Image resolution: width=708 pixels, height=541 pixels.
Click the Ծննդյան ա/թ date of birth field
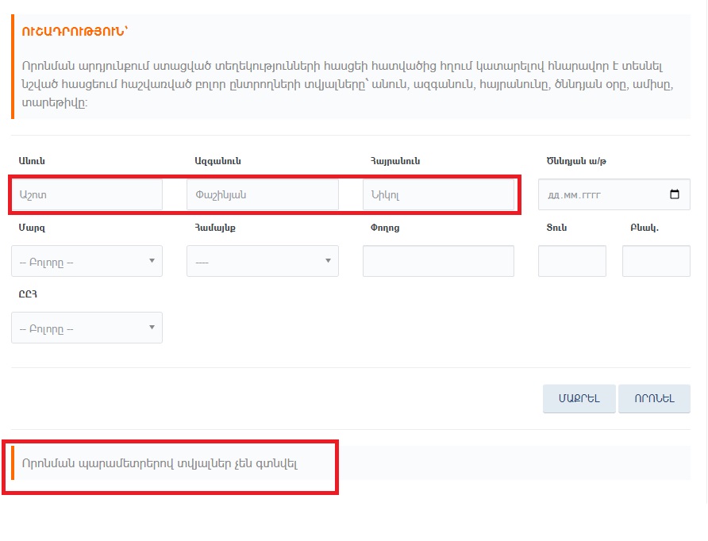coord(614,194)
